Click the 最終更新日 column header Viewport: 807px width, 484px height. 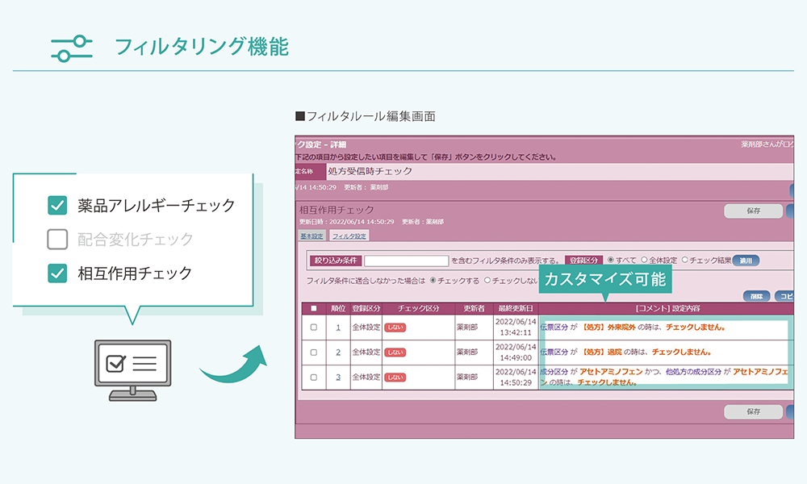pos(516,309)
